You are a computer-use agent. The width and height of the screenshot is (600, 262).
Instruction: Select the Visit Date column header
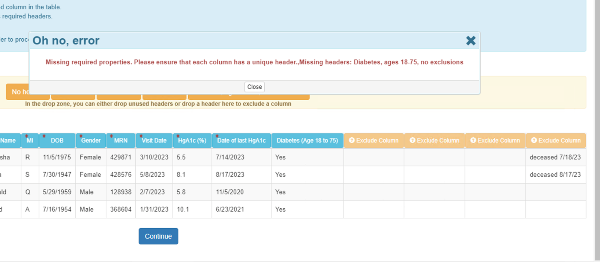154,141
